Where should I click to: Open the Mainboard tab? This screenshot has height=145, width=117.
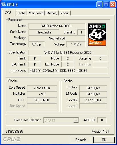tap(36, 13)
